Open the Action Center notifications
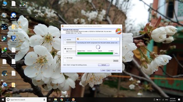Viewport: 183px width, 102px height. (179, 99)
